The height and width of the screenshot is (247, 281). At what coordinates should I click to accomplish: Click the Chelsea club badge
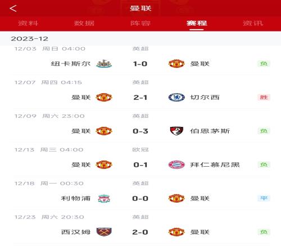coord(176,97)
